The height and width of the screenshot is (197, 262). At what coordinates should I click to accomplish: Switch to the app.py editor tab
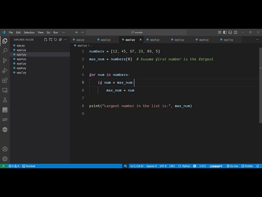(x=82, y=40)
